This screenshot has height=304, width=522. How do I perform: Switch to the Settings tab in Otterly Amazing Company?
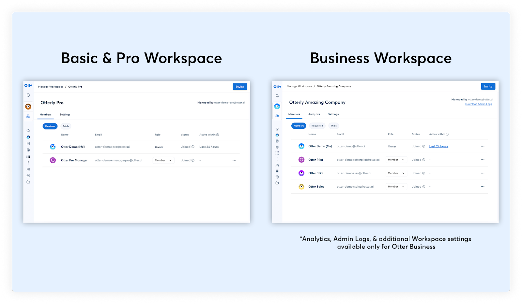(x=333, y=114)
